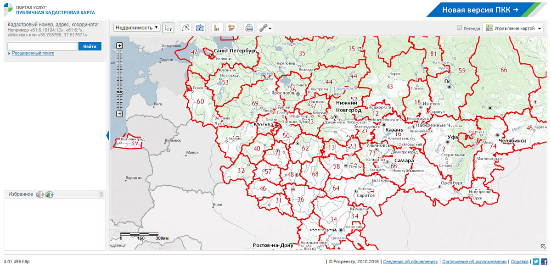This screenshot has width=551, height=266.
Task: Collapse the left search panel arrow
Action: tap(108, 135)
